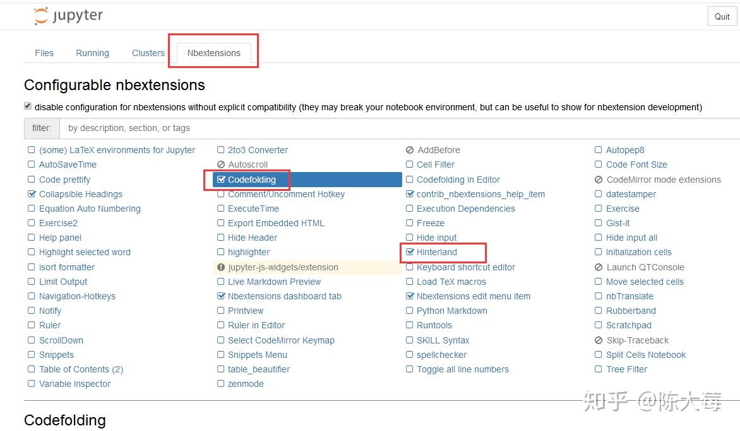Click the CodeMirror mode extensions disabled icon
The image size is (740, 431).
[599, 180]
